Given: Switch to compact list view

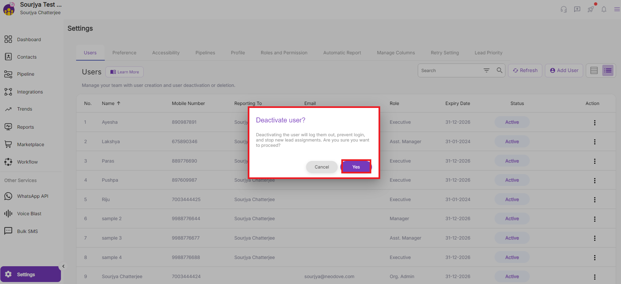Looking at the screenshot, I should pos(607,70).
